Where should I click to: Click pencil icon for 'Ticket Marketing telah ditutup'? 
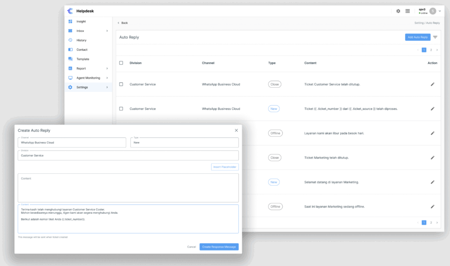tap(432, 158)
